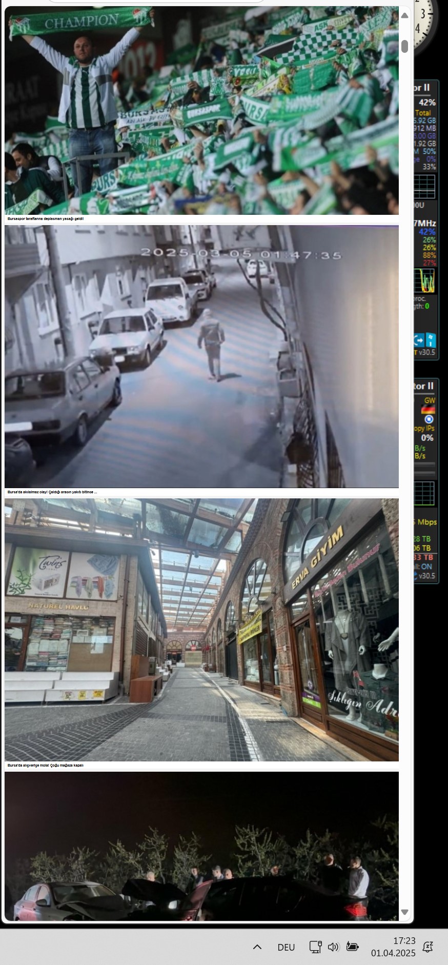Click the CPU usage history graph

click(424, 280)
